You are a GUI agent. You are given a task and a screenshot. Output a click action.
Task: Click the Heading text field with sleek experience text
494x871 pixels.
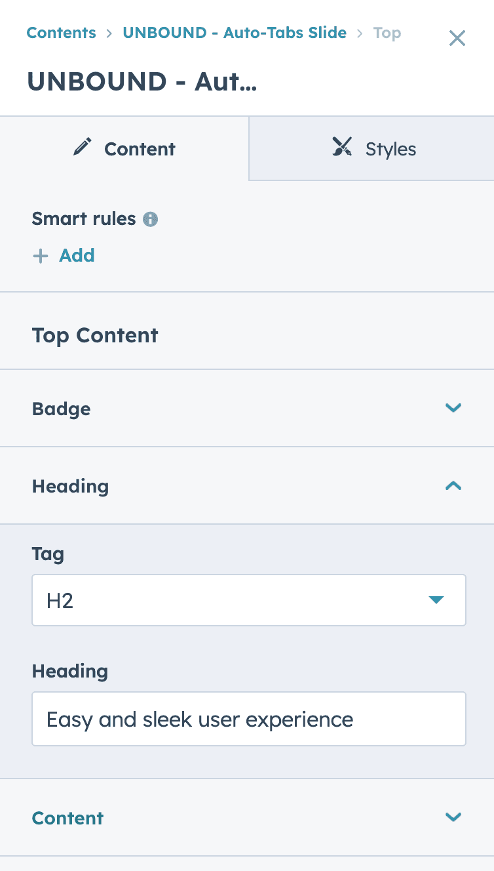click(249, 719)
